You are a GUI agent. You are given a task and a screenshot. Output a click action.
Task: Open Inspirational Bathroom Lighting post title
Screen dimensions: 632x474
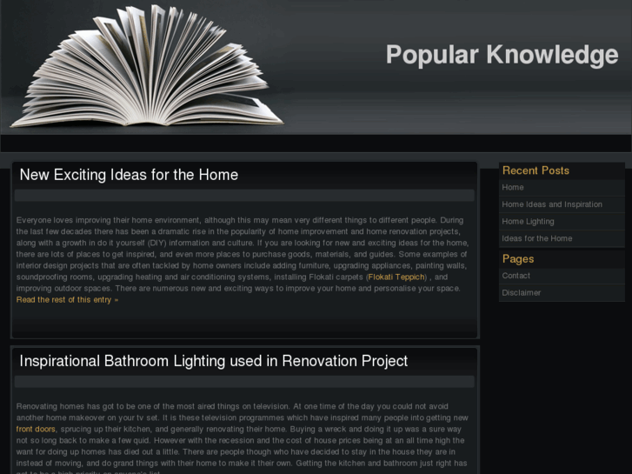214,361
